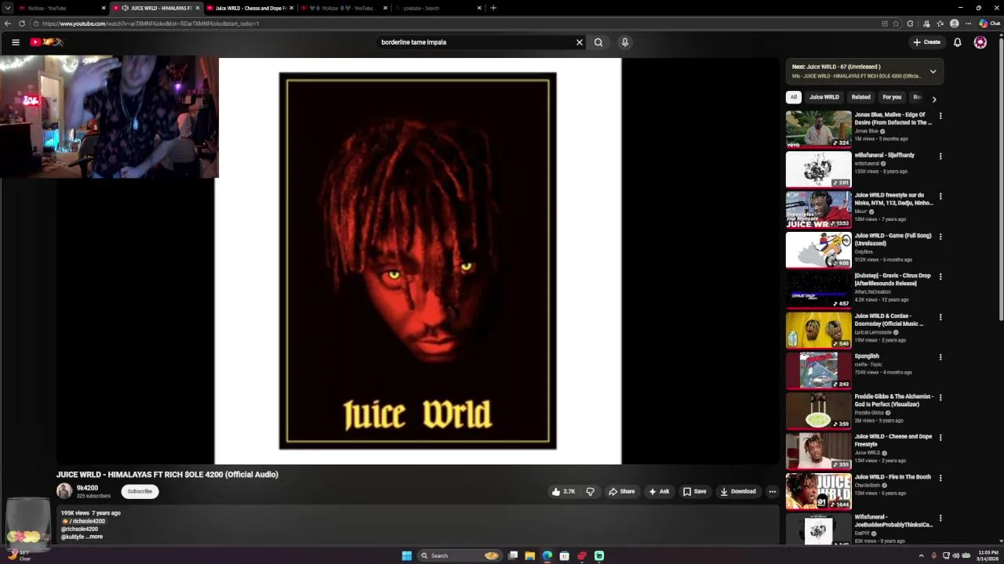Screen dimensions: 1004x564
Task: Open the Juice WRLD Game (Full Song) thumbnail
Action: tap(818, 250)
